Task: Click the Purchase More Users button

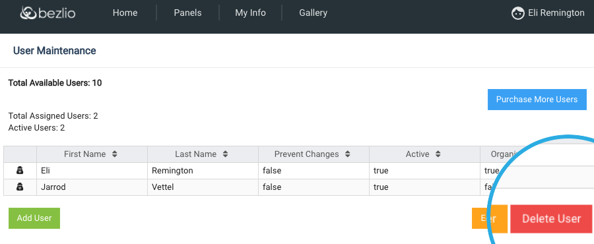Action: click(537, 100)
